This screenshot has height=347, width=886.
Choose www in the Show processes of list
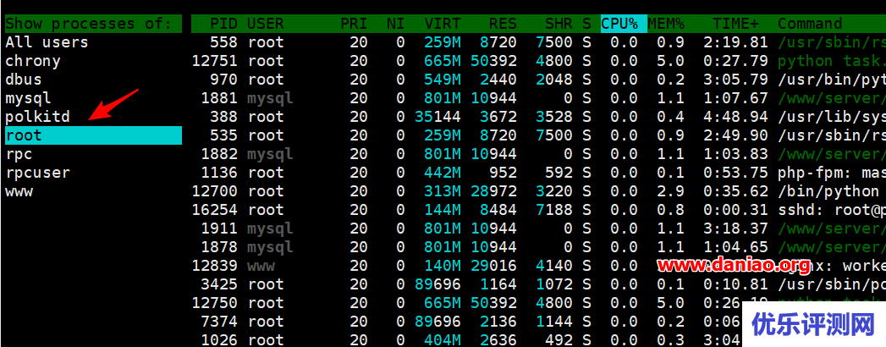pyautogui.click(x=19, y=191)
